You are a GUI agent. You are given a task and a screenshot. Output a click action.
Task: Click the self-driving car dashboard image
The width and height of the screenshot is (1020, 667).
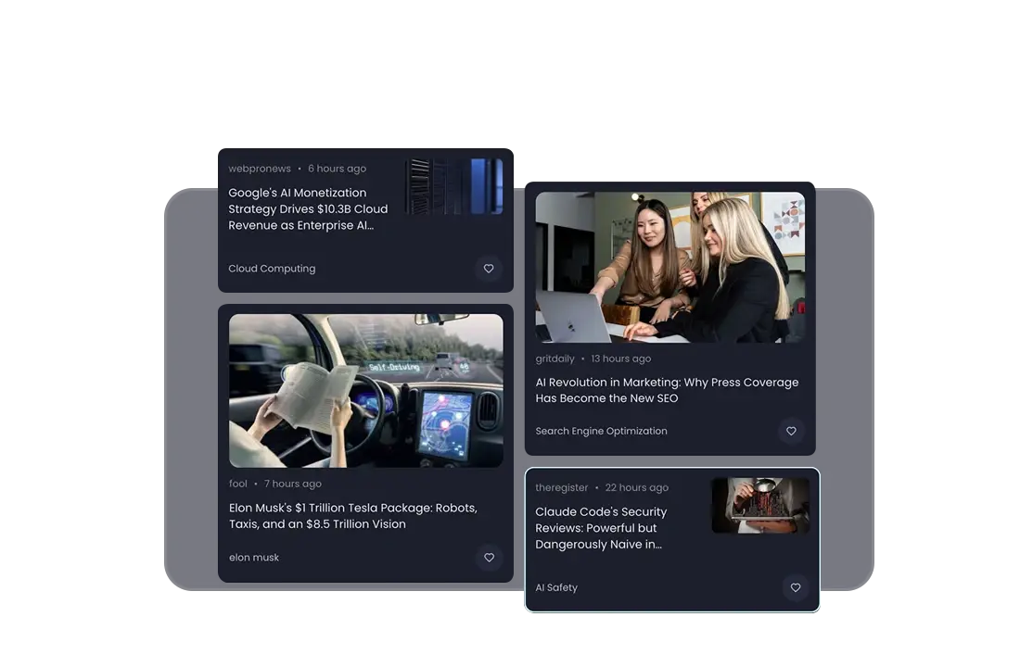click(x=365, y=390)
